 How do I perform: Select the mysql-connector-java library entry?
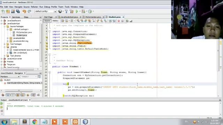tap(26, 50)
